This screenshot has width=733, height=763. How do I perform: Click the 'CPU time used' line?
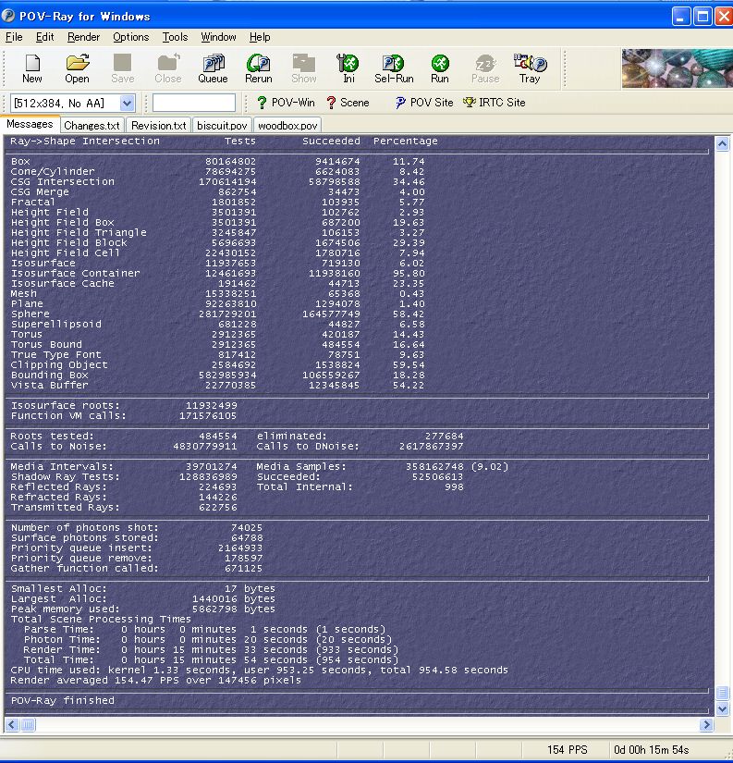(x=259, y=671)
